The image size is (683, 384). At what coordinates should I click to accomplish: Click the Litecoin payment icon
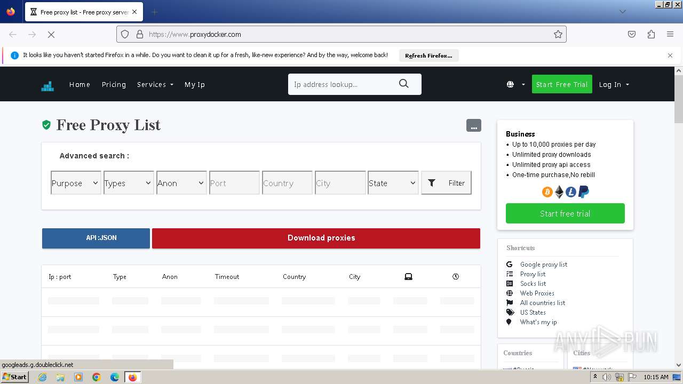(x=571, y=192)
